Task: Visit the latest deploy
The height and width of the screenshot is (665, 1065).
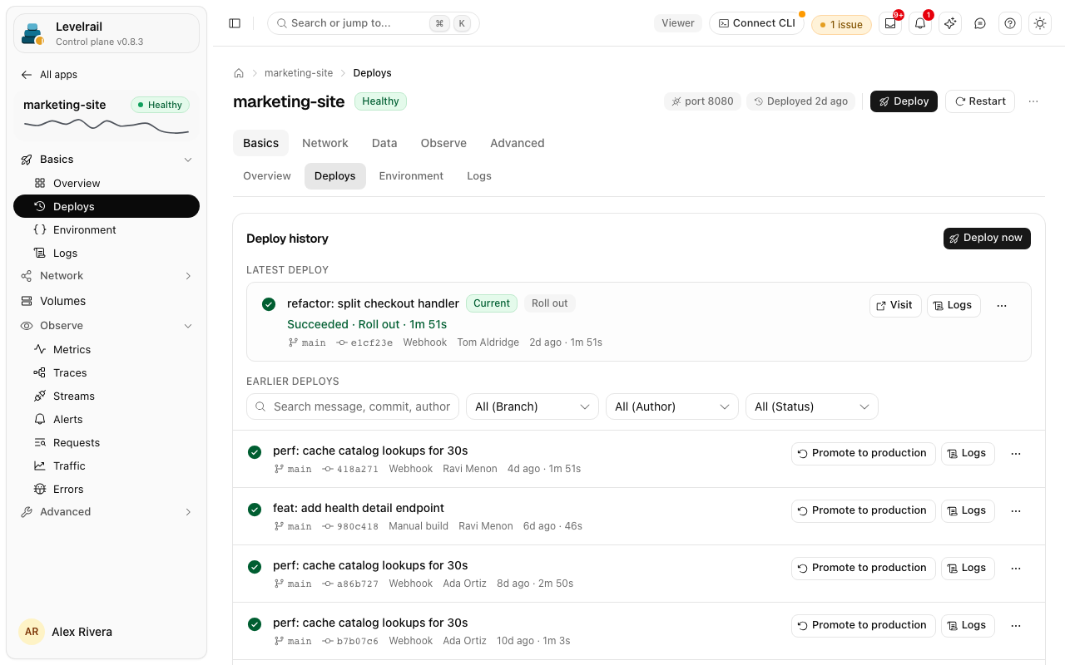Action: coord(895,306)
